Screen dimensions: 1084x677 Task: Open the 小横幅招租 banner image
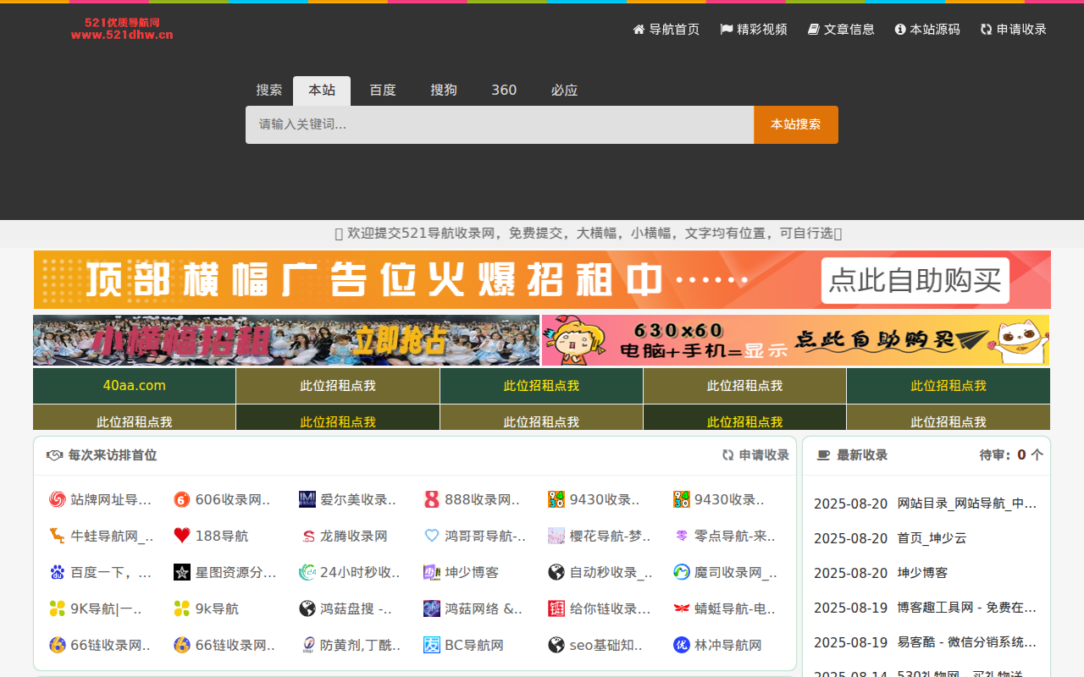(286, 340)
